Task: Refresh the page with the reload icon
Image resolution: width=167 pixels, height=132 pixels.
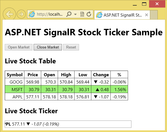Action: [x=89, y=14]
